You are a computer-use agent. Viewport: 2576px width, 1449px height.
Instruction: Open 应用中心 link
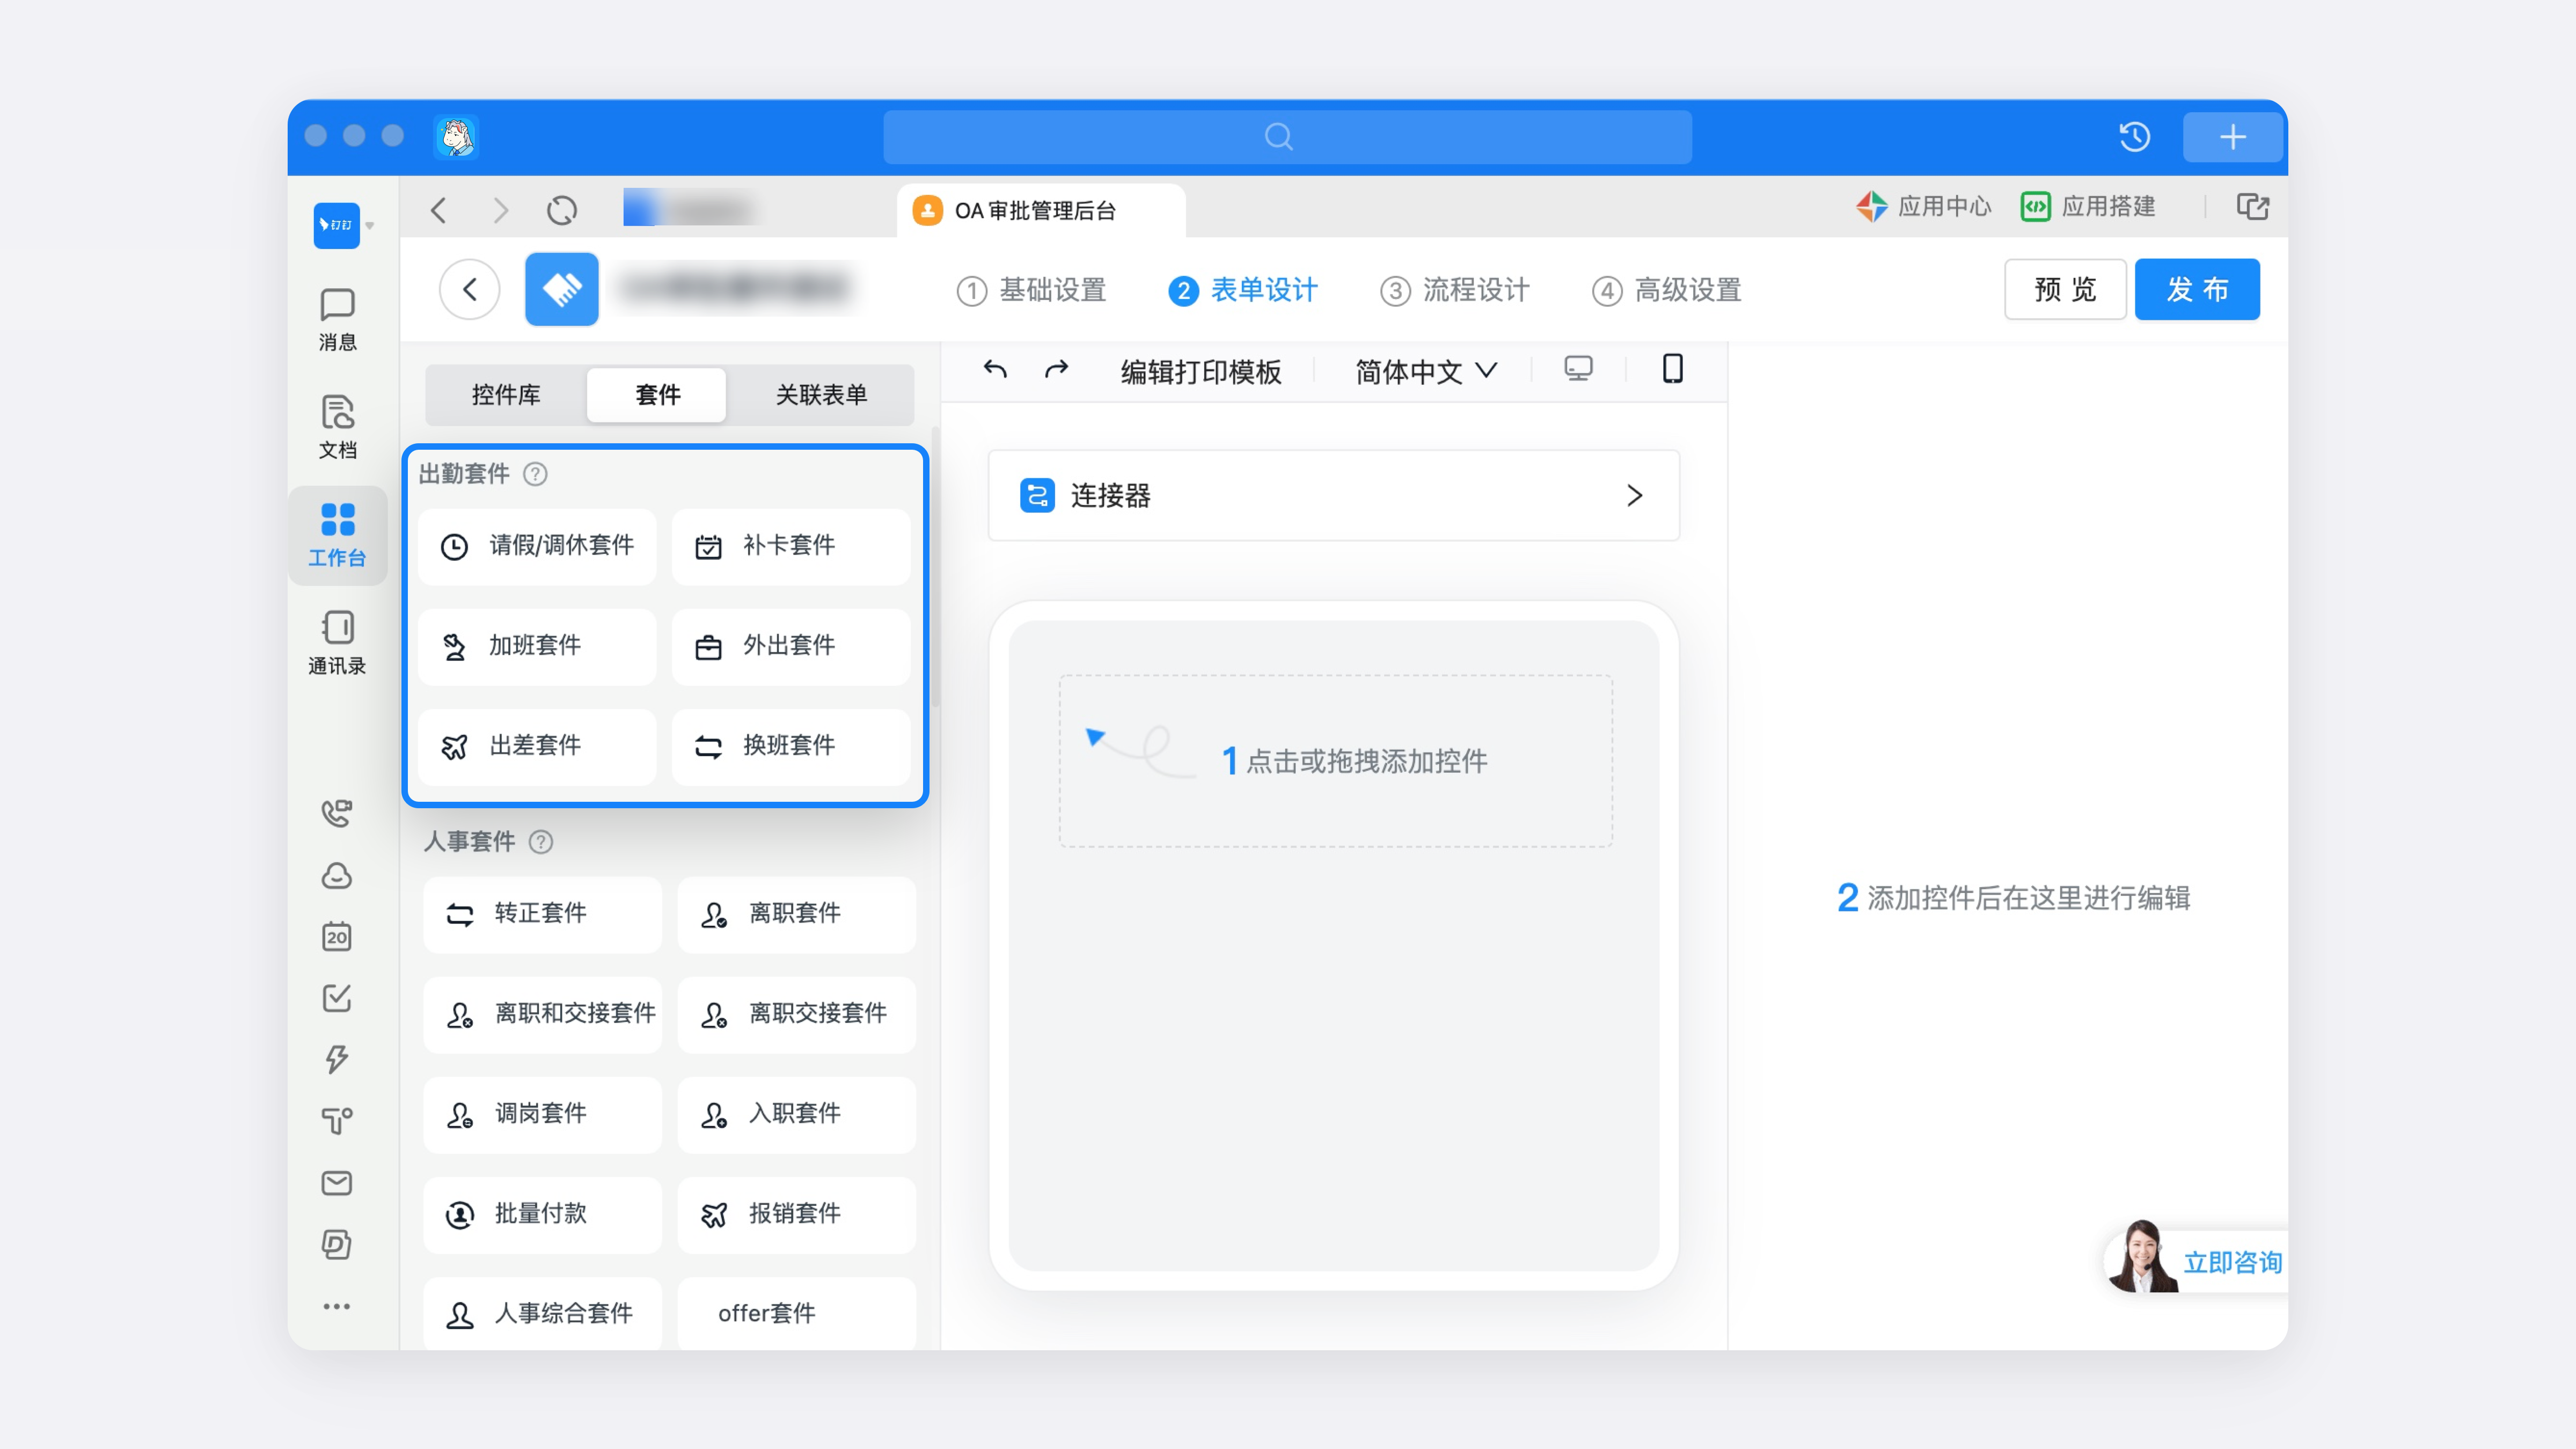(x=1924, y=206)
